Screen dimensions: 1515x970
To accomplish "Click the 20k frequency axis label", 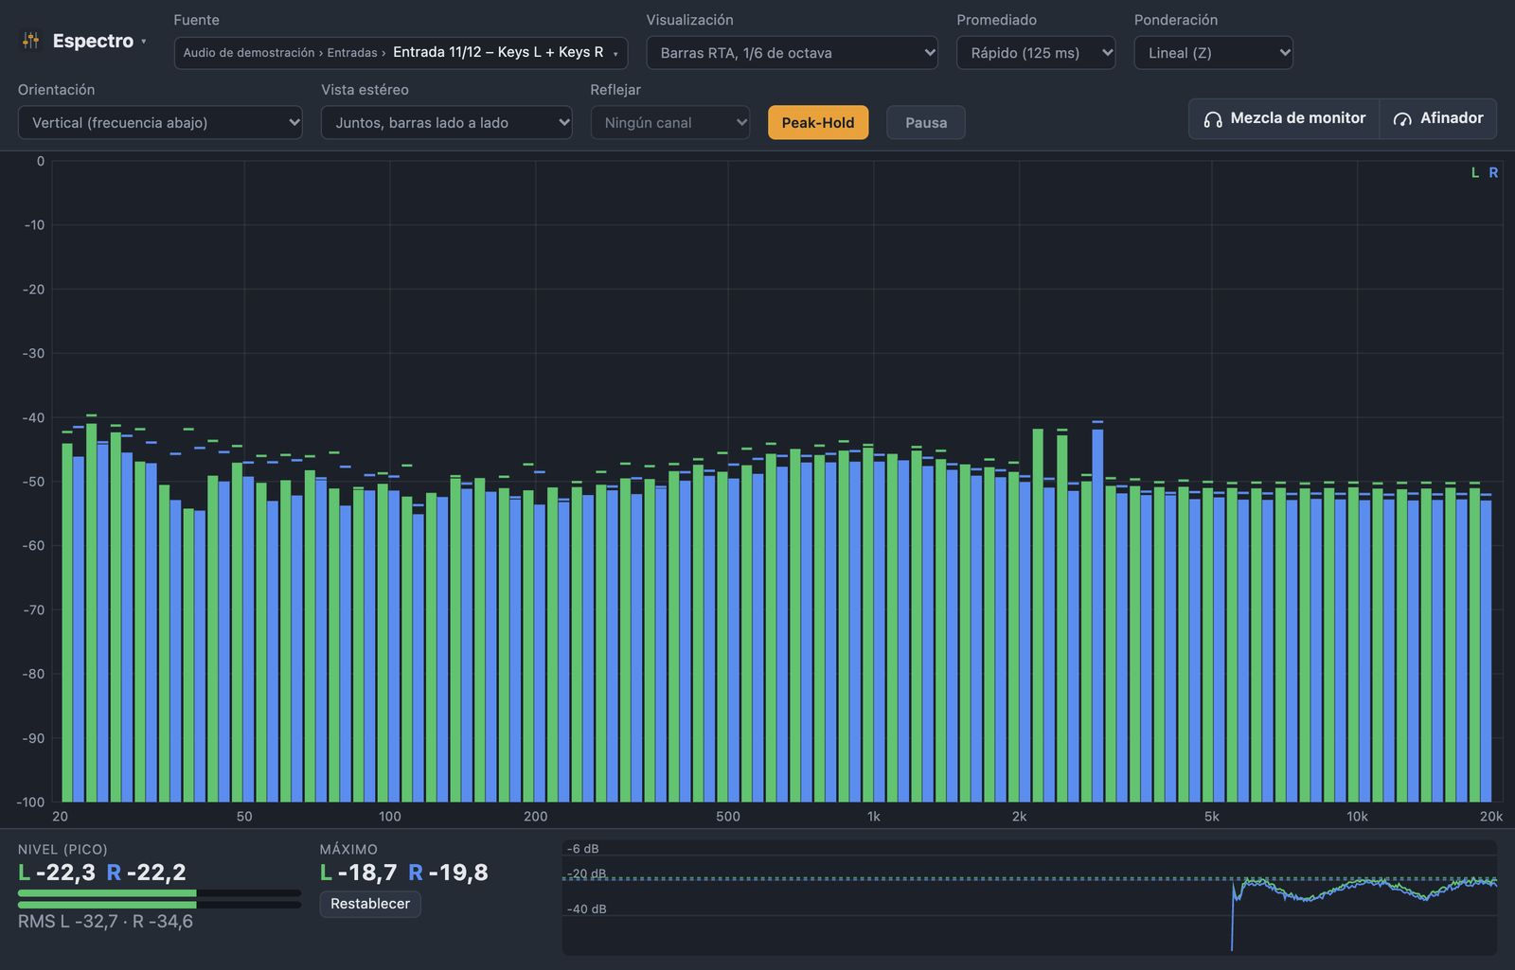I will pos(1491,817).
